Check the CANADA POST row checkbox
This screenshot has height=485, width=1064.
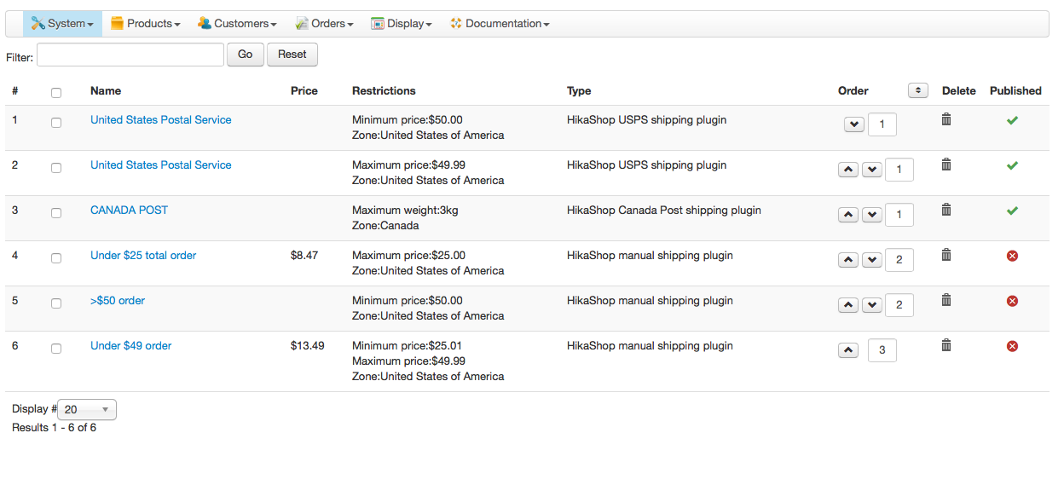click(x=56, y=213)
